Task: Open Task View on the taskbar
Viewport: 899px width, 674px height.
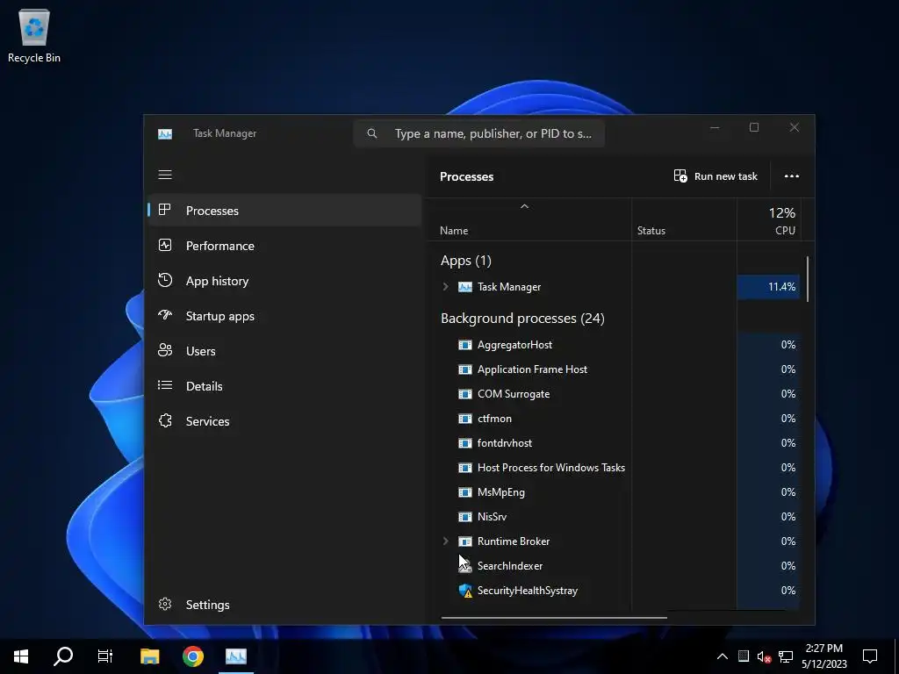Action: click(105, 656)
